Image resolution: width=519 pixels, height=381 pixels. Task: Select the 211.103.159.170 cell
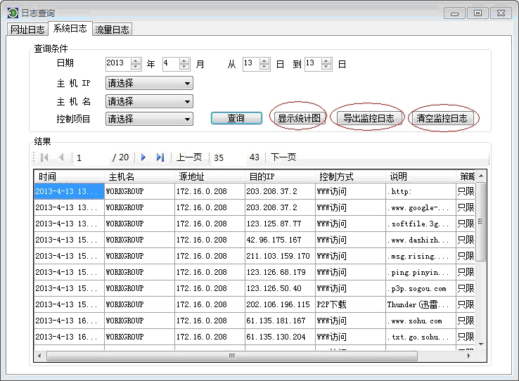(x=280, y=256)
